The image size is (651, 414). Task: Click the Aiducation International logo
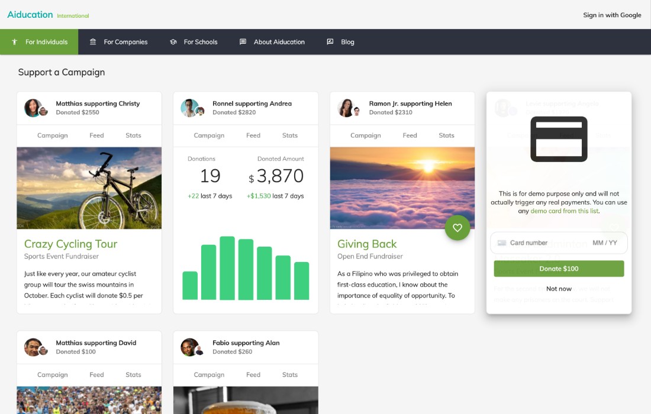48,15
